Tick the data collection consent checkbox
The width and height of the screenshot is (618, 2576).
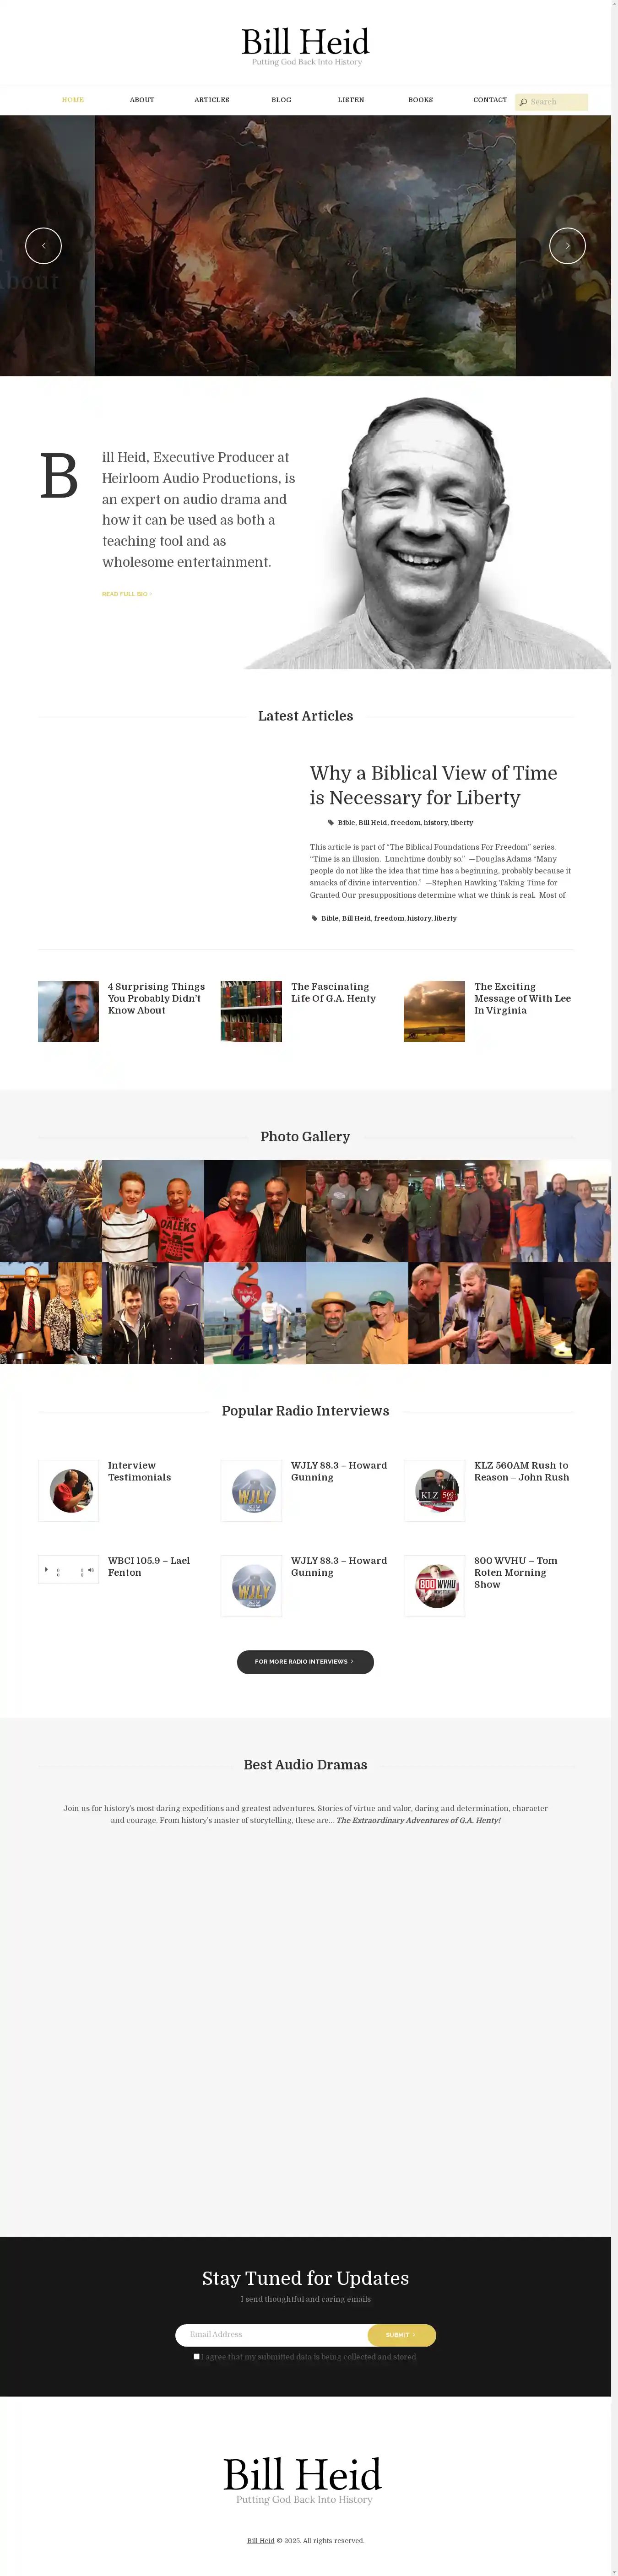click(196, 2356)
